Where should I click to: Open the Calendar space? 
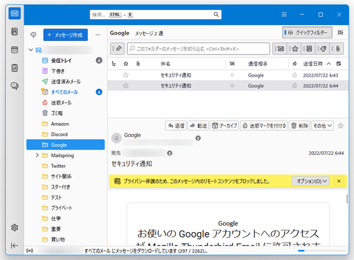[x=15, y=50]
